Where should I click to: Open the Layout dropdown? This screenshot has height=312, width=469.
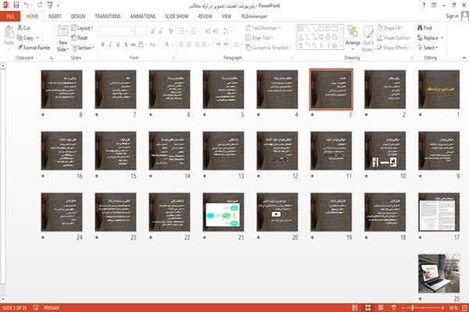(82, 28)
